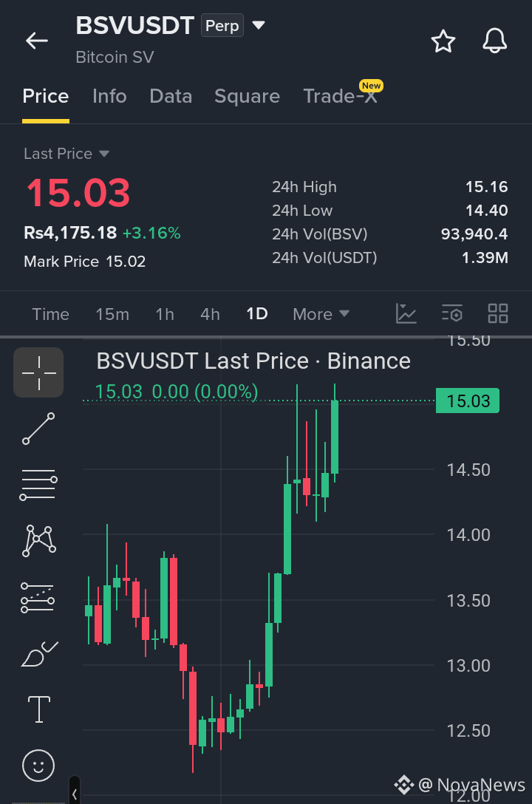532x804 pixels.
Task: Click the 14.50 price axis label
Action: click(468, 470)
